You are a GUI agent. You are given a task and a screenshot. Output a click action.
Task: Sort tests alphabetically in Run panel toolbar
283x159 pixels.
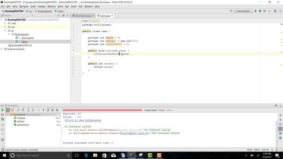click(18, 110)
